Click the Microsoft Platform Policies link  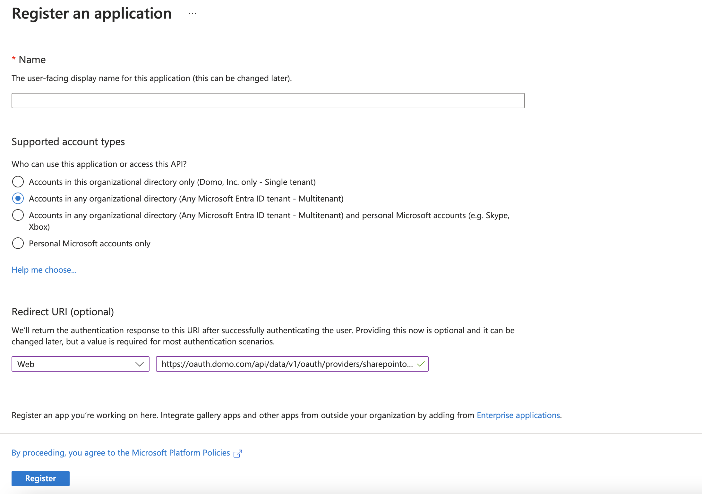click(180, 453)
